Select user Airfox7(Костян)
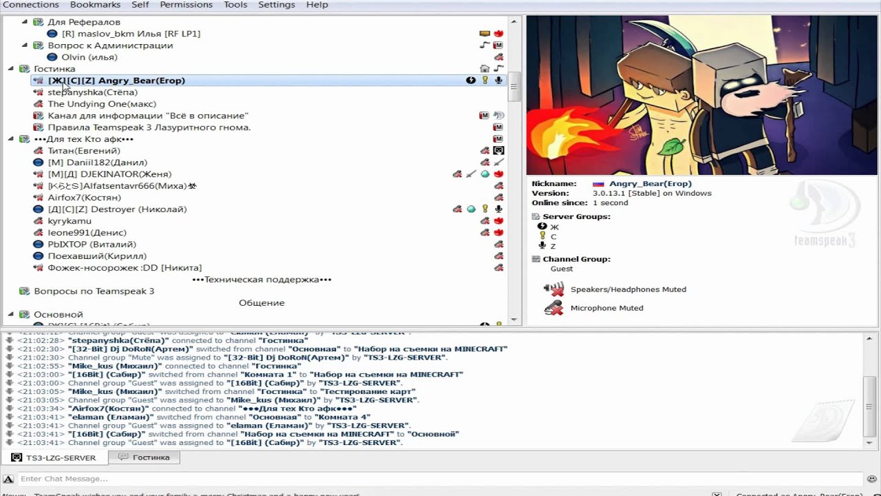The height and width of the screenshot is (496, 881). [x=84, y=198]
